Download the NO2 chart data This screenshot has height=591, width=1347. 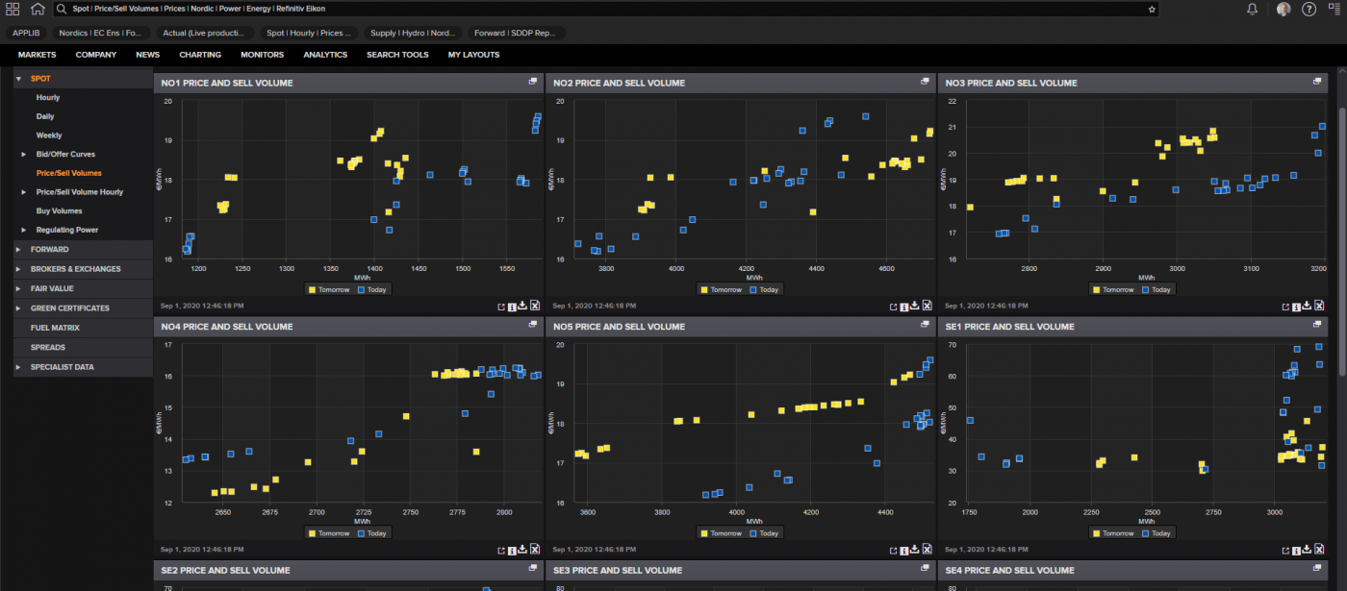pos(914,306)
